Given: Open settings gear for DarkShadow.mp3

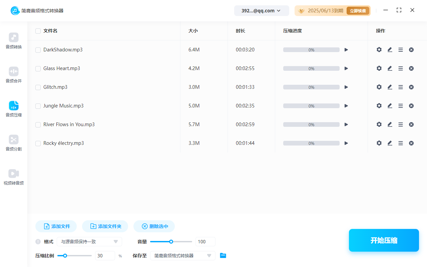Looking at the screenshot, I should coord(379,50).
